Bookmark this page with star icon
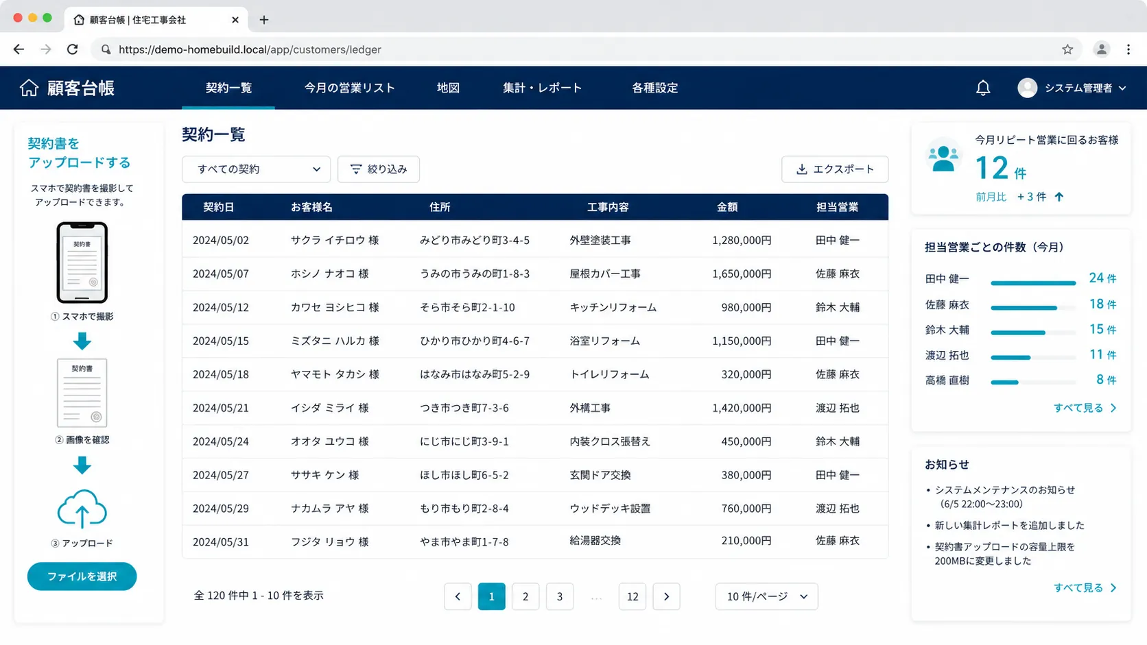This screenshot has width=1147, height=645. coord(1067,49)
